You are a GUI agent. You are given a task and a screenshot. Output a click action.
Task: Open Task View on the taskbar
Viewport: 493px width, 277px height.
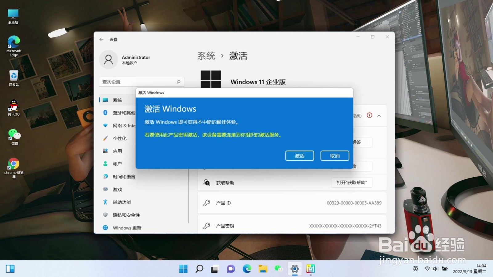coord(215,269)
